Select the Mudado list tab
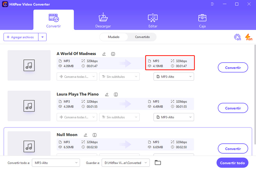256x169 pixels. [x=114, y=37]
